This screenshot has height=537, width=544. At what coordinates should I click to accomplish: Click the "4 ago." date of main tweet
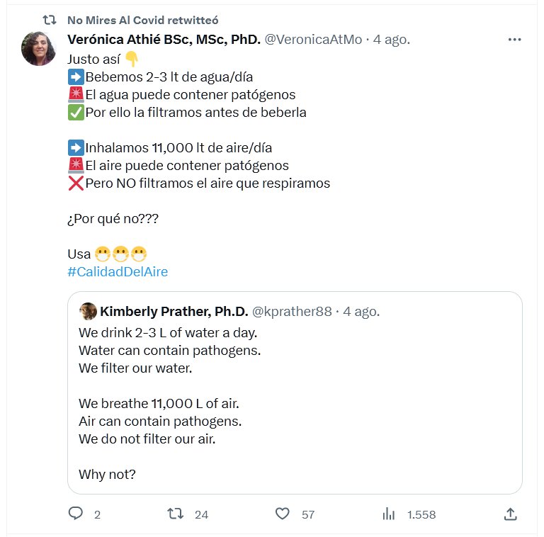click(392, 40)
